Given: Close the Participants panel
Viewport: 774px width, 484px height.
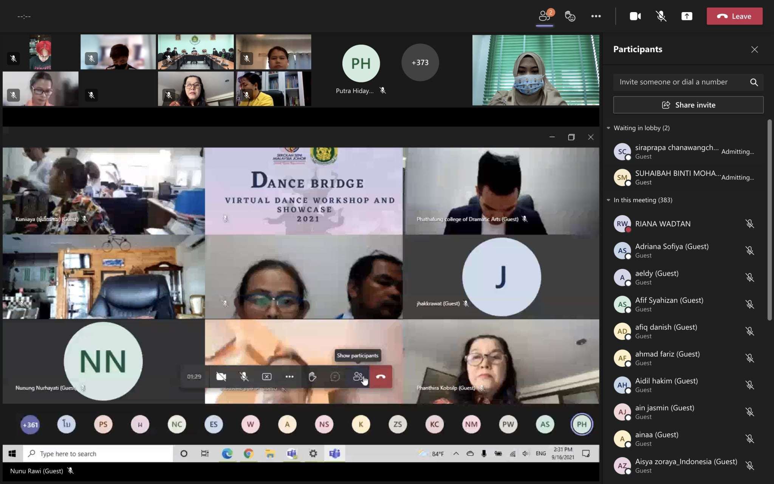Looking at the screenshot, I should coord(754,50).
